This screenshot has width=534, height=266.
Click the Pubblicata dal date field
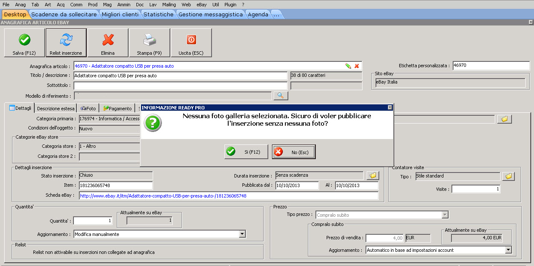tap(297, 185)
